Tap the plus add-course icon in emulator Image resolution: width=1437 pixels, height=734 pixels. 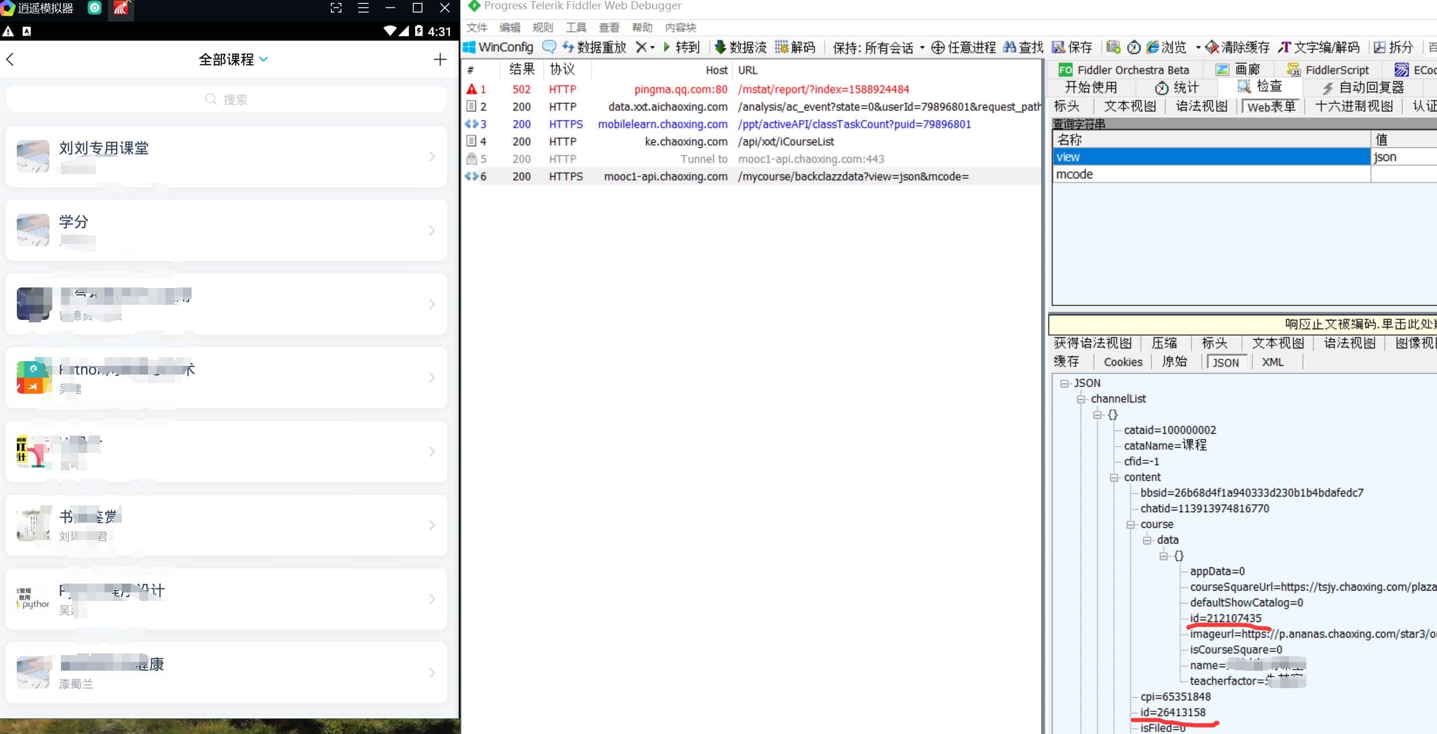tap(440, 59)
